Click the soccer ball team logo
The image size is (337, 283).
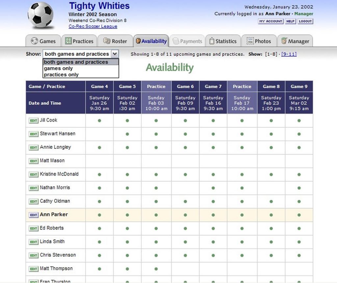40,15
